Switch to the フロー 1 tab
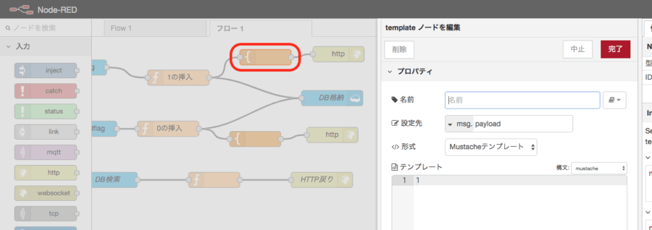 click(x=260, y=29)
